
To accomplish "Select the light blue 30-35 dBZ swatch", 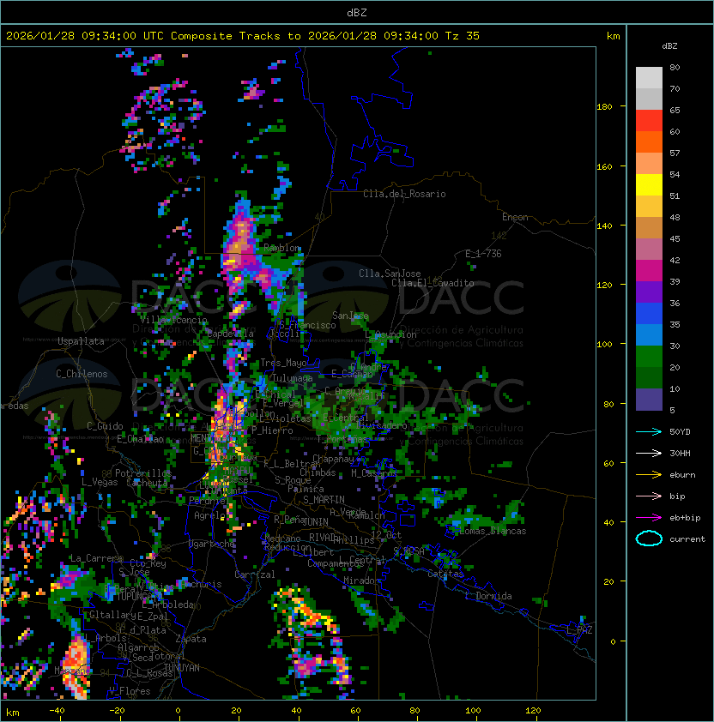I will coord(649,335).
